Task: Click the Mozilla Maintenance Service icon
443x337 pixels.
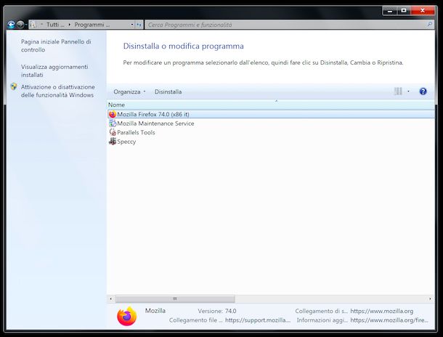Action: (113, 123)
